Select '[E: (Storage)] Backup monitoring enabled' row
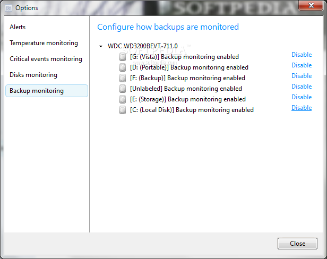Viewport: 327px width, 259px height. tap(188, 99)
